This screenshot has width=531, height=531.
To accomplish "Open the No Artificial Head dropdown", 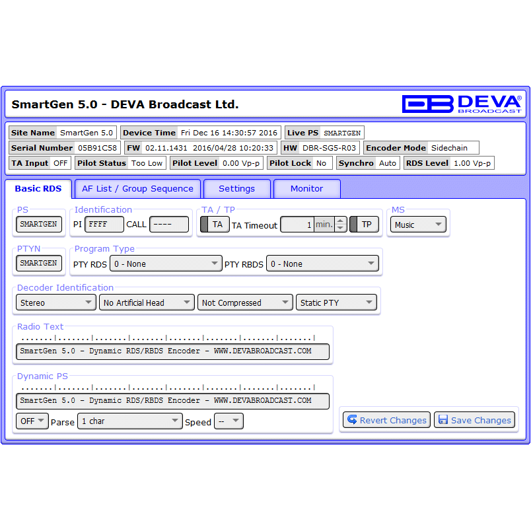I will [x=147, y=302].
